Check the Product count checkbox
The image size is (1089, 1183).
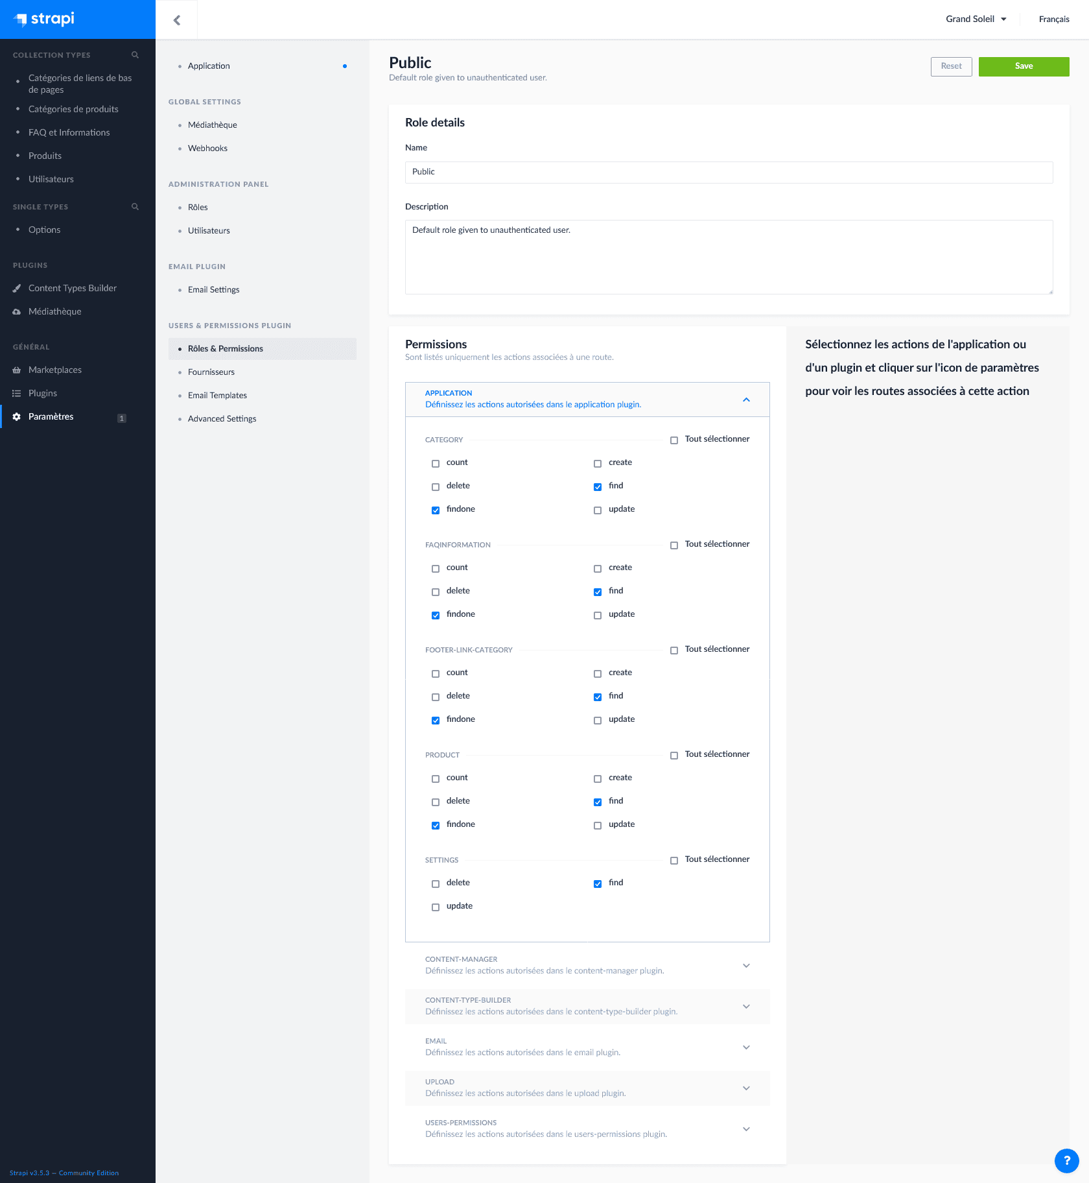(x=436, y=778)
